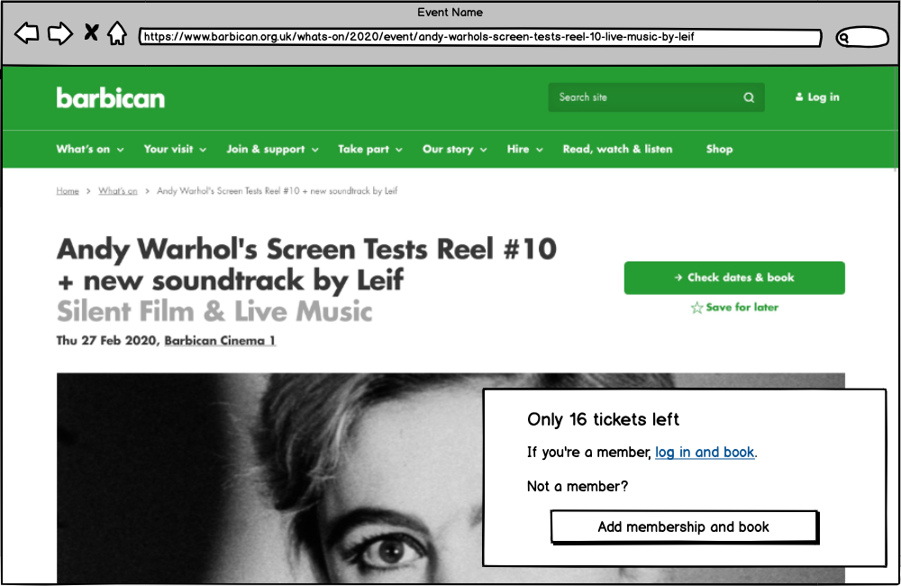Open the Barbican Cinema 1 venue link
901x586 pixels.
click(x=220, y=341)
